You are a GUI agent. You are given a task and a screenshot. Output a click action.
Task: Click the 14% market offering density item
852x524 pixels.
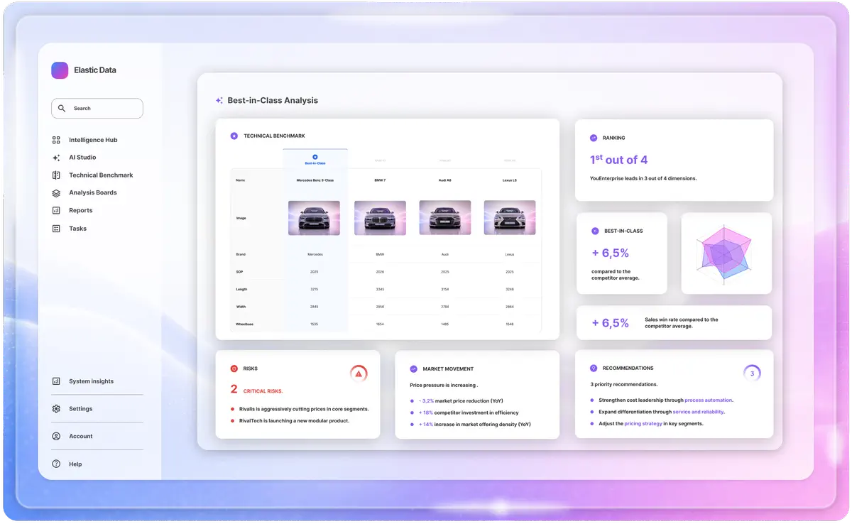(x=474, y=425)
